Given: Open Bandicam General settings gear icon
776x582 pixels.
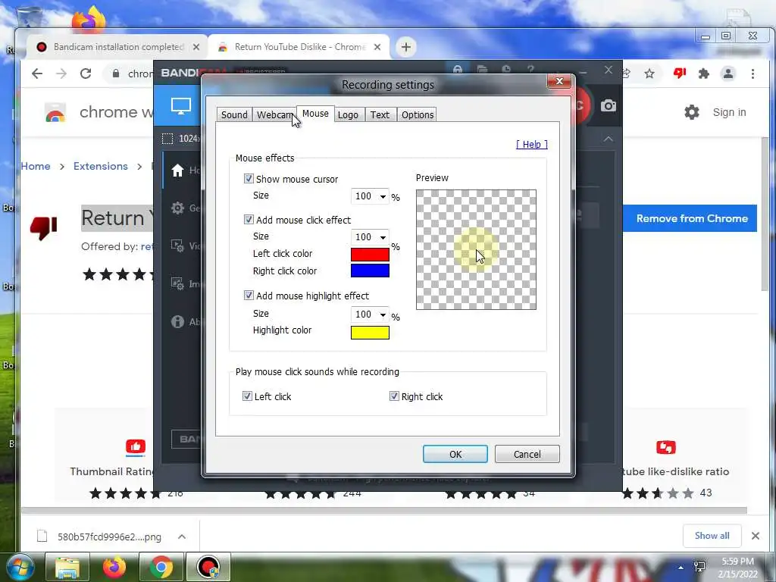Looking at the screenshot, I should tap(177, 208).
